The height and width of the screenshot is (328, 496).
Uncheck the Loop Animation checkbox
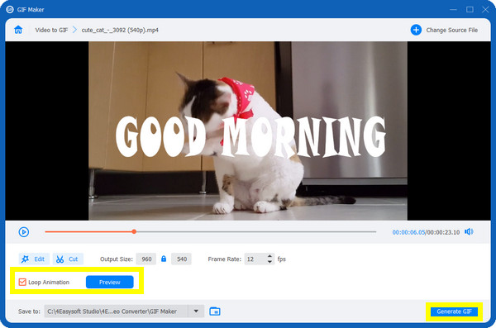coord(22,282)
